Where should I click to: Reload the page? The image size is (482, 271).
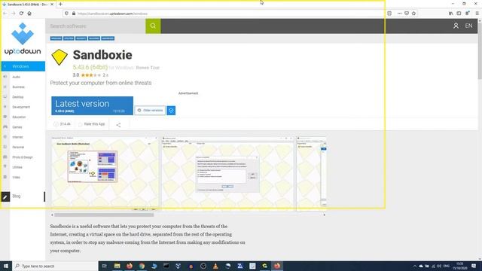click(21, 14)
